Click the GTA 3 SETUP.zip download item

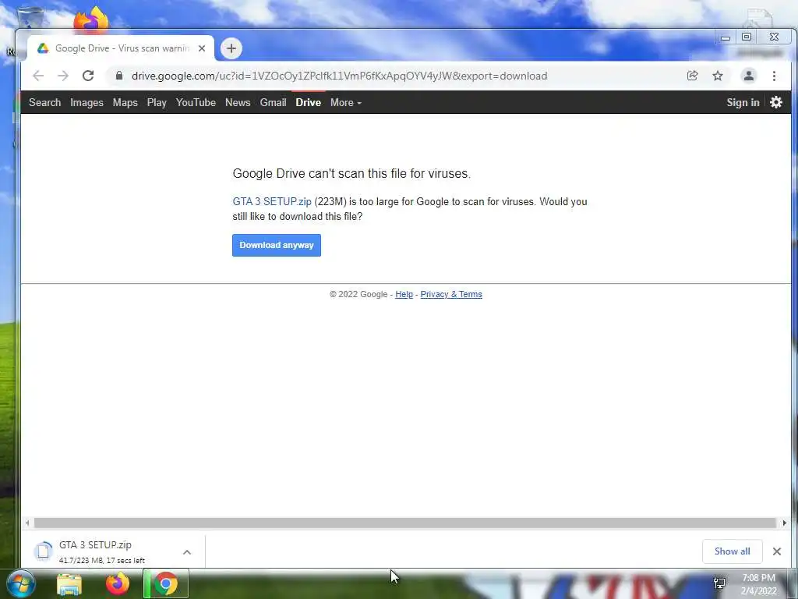113,551
